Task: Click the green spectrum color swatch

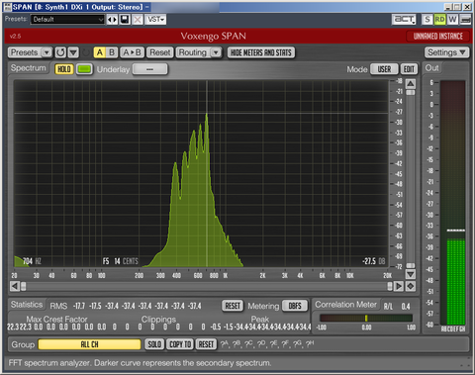Action: 84,69
